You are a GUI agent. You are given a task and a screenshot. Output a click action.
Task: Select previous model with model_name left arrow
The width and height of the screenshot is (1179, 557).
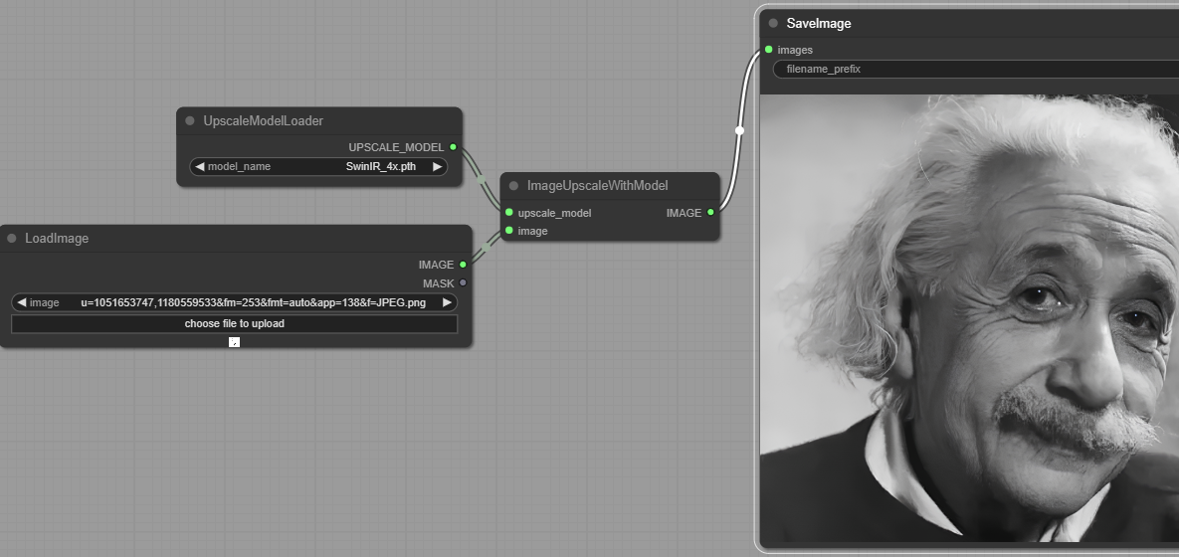(200, 167)
